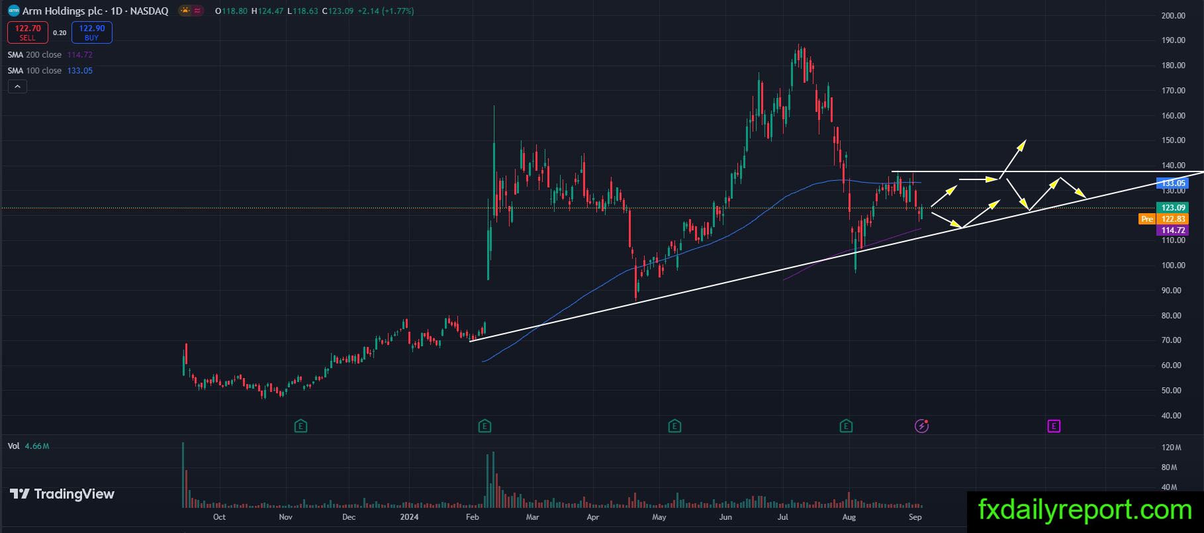Open the green earnings marker in May
This screenshot has width=1204, height=533.
674,426
